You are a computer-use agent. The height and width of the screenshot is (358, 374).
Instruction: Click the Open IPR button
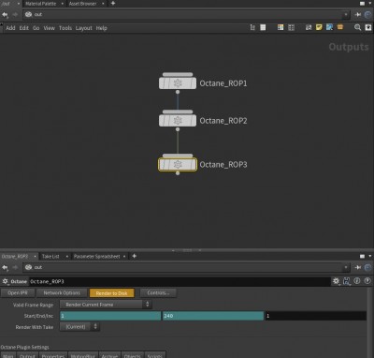(x=18, y=292)
